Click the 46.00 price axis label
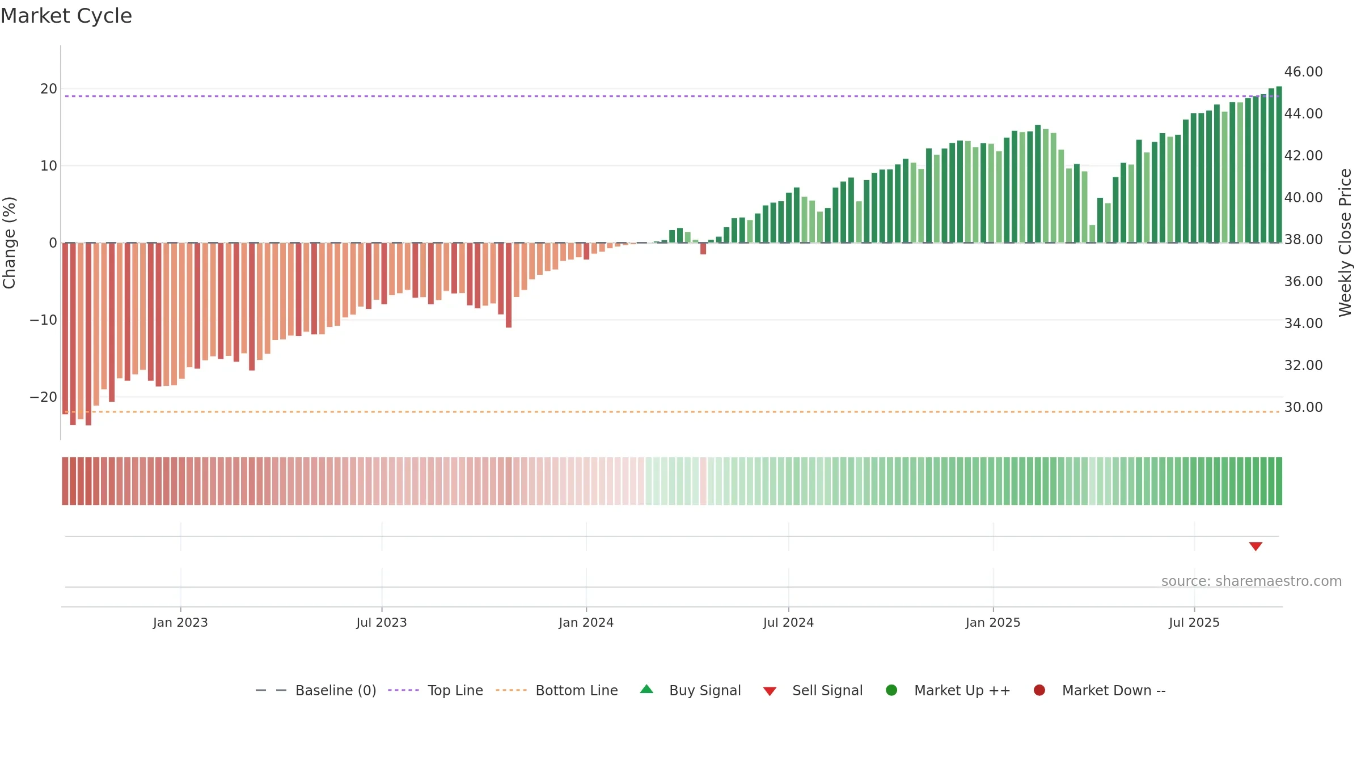The image size is (1361, 765). coord(1303,72)
